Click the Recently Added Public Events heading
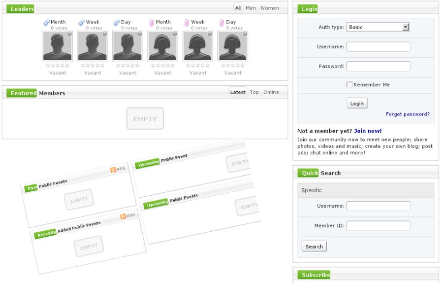The width and height of the screenshot is (443, 284). (67, 229)
